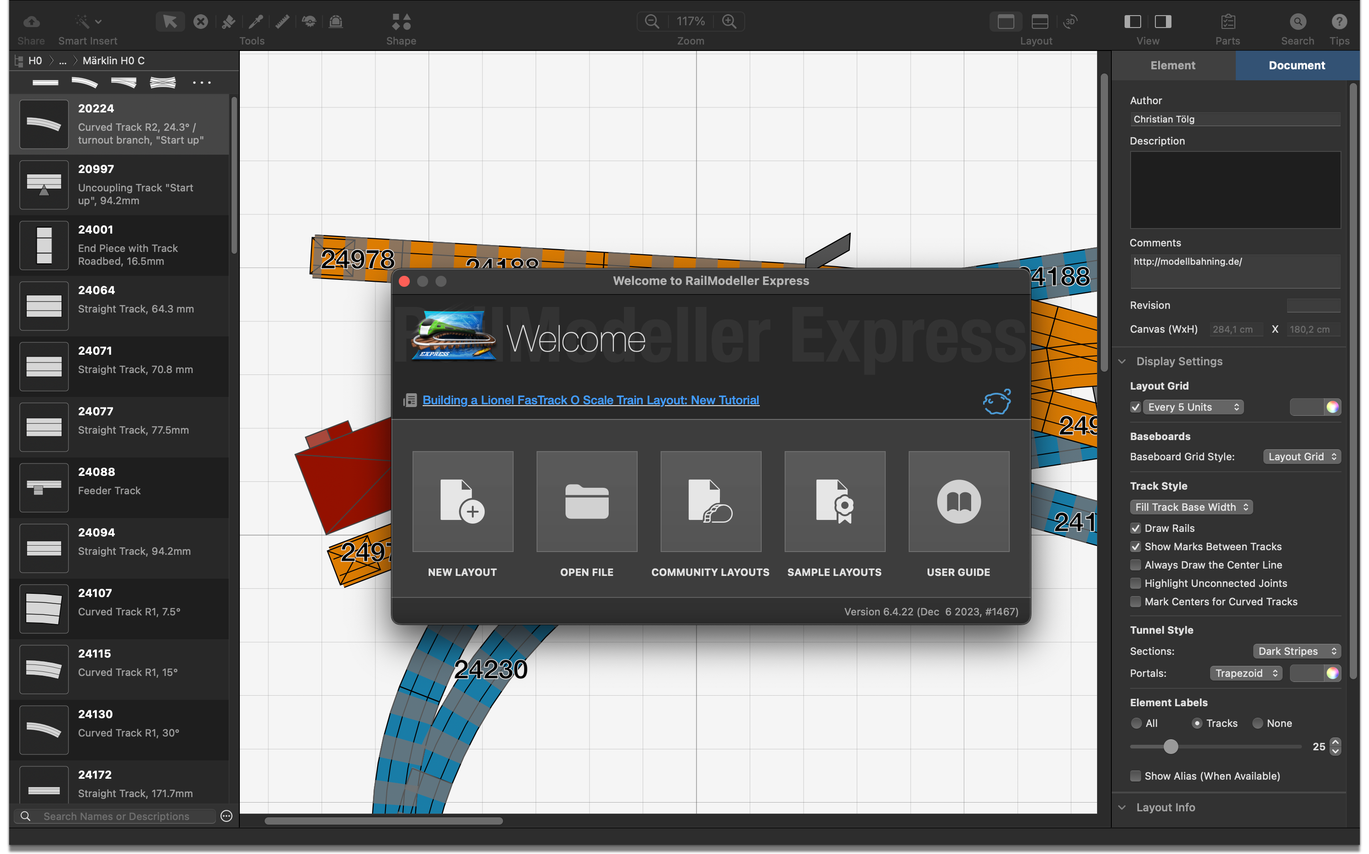Select the tunnel portal tool

336,22
